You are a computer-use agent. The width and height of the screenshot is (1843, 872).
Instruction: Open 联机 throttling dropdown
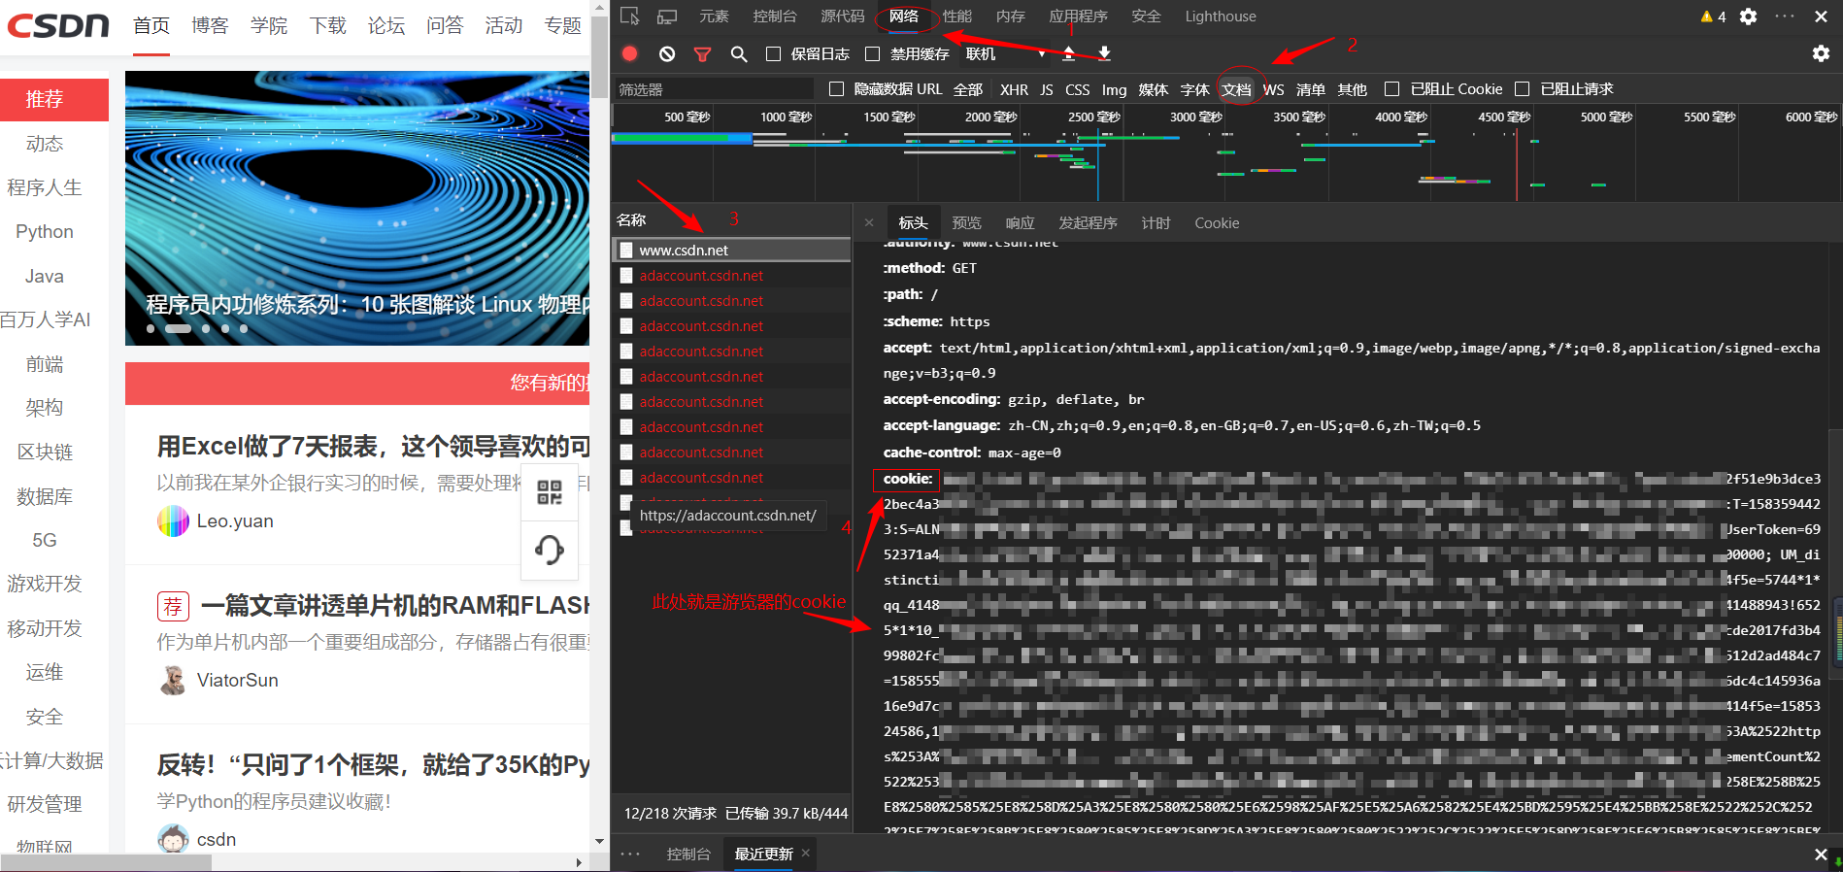[1006, 54]
